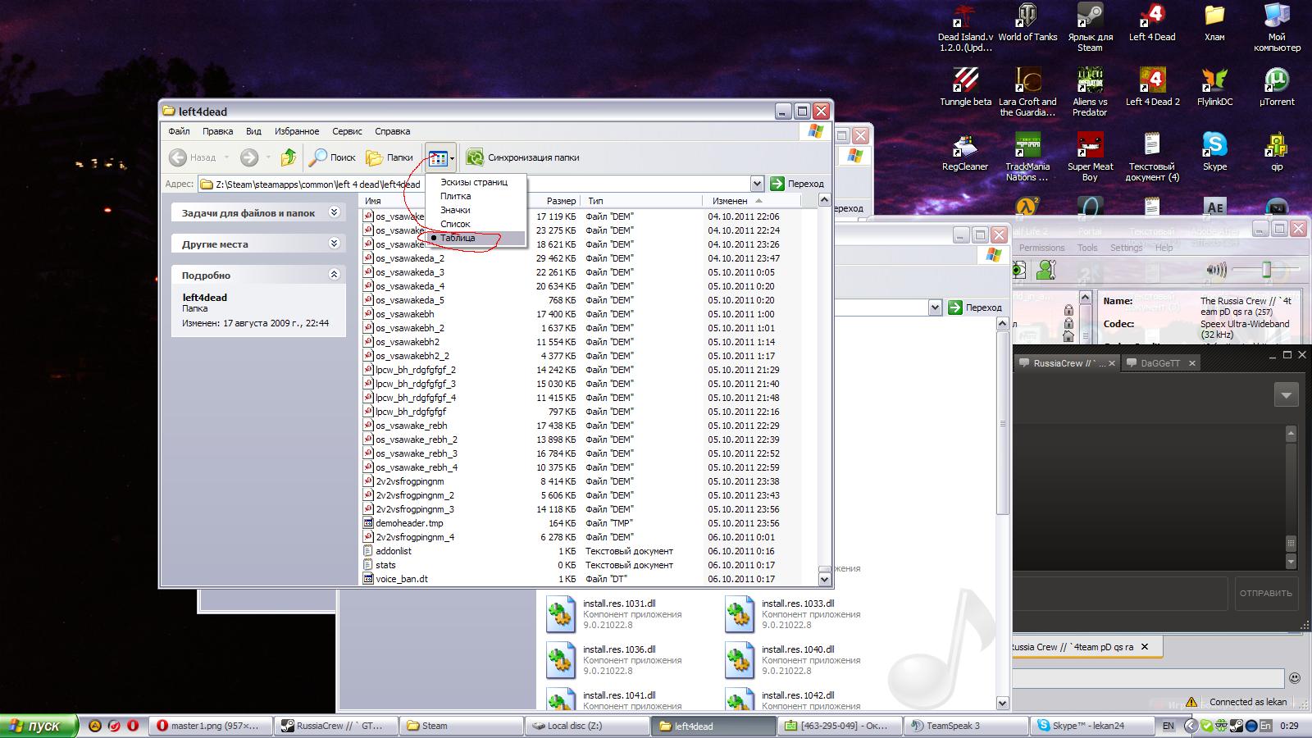
Task: Collapse the Подробно details panel
Action: 334,275
